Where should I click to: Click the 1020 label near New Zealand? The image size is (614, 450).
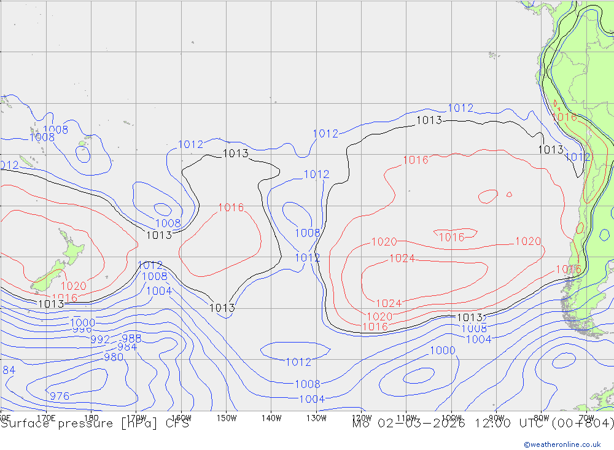(74, 286)
